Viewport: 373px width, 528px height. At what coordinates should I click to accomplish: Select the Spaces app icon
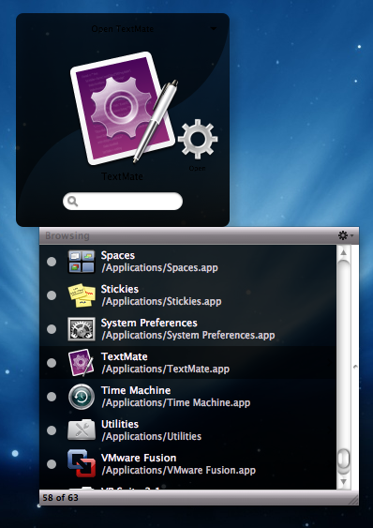pos(82,262)
